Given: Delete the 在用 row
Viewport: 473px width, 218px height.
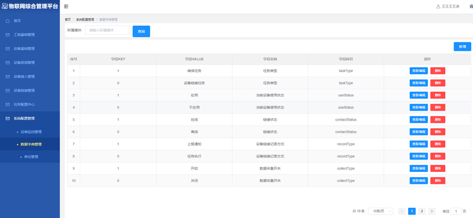Looking at the screenshot, I should point(438,95).
